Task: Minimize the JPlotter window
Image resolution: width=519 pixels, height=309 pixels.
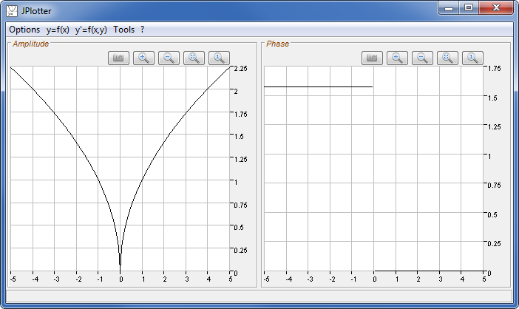Action: tap(448, 8)
